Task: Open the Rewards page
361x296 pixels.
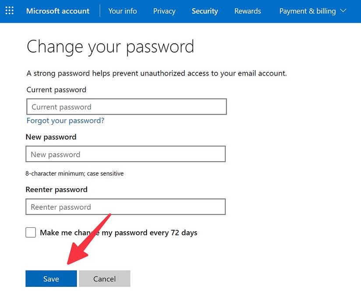Action: [247, 11]
